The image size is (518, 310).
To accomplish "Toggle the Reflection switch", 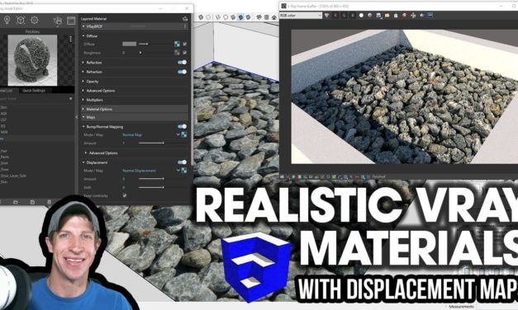I will [182, 63].
